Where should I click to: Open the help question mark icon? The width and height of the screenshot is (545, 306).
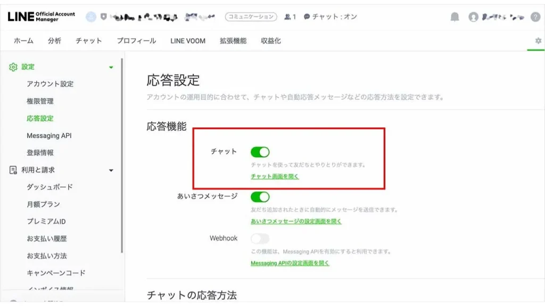(535, 17)
